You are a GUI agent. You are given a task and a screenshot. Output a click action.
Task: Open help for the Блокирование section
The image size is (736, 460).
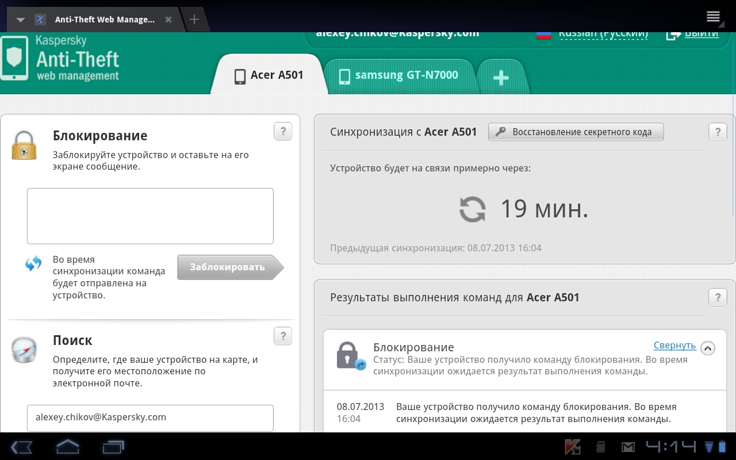(x=282, y=132)
